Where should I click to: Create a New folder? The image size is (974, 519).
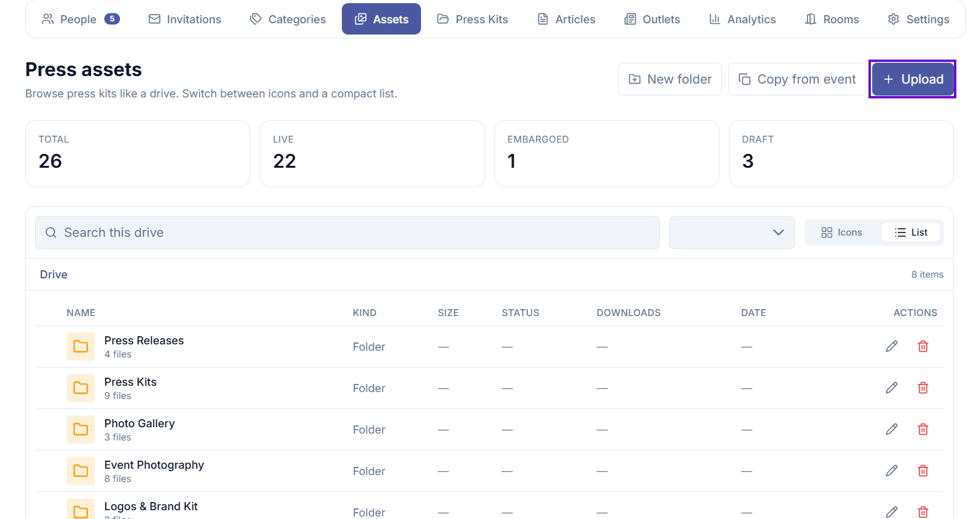(670, 79)
